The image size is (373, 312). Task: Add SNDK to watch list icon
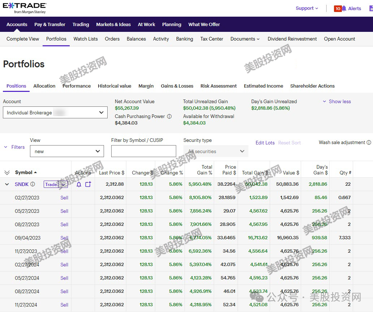[88, 184]
